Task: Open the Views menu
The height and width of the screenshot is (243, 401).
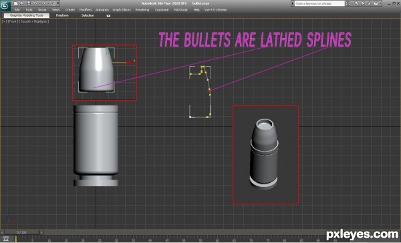Action: (x=55, y=10)
